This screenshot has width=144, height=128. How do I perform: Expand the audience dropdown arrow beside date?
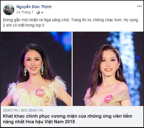pos(42,13)
